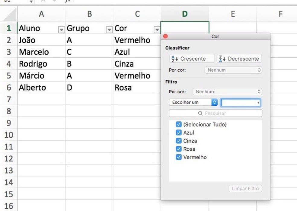This screenshot has height=211, width=297.
Task: Uncheck the Rosa filter checkbox
Action: click(179, 149)
